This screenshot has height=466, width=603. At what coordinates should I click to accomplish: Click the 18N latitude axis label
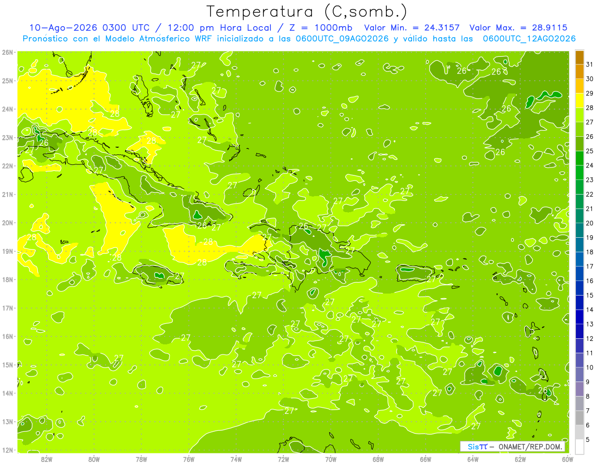(x=8, y=279)
